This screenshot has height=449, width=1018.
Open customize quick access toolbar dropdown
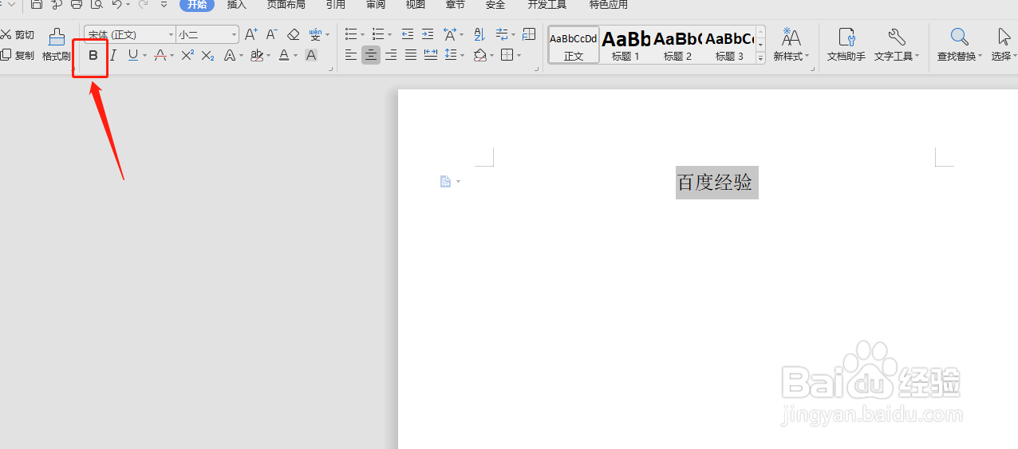[164, 5]
